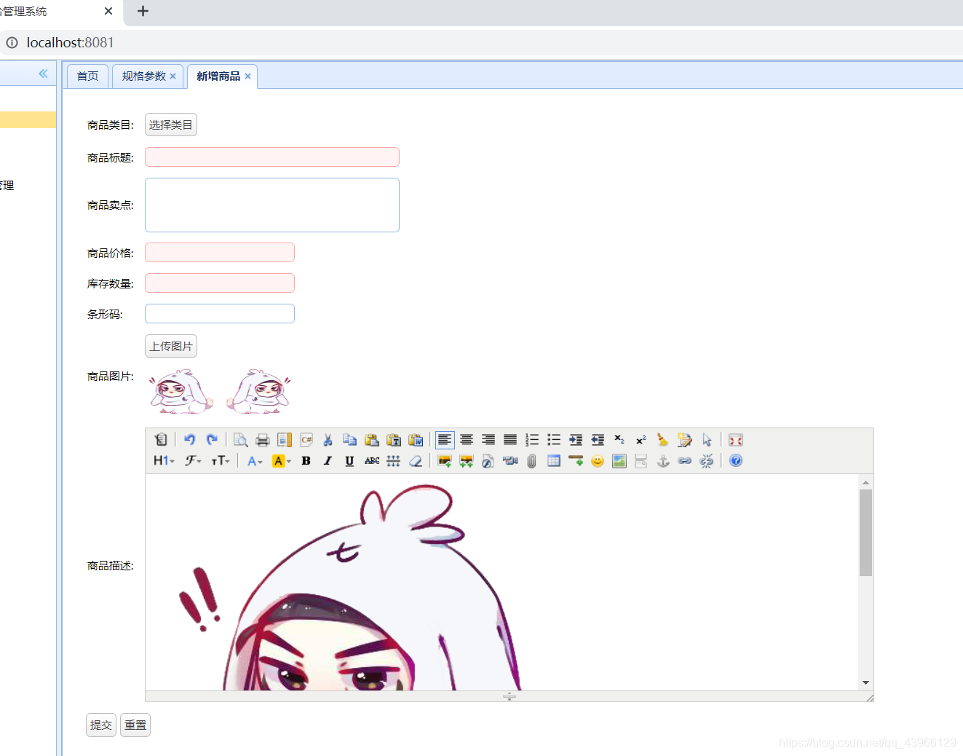The width and height of the screenshot is (963, 756).
Task: Insert anchor icon
Action: 663,460
